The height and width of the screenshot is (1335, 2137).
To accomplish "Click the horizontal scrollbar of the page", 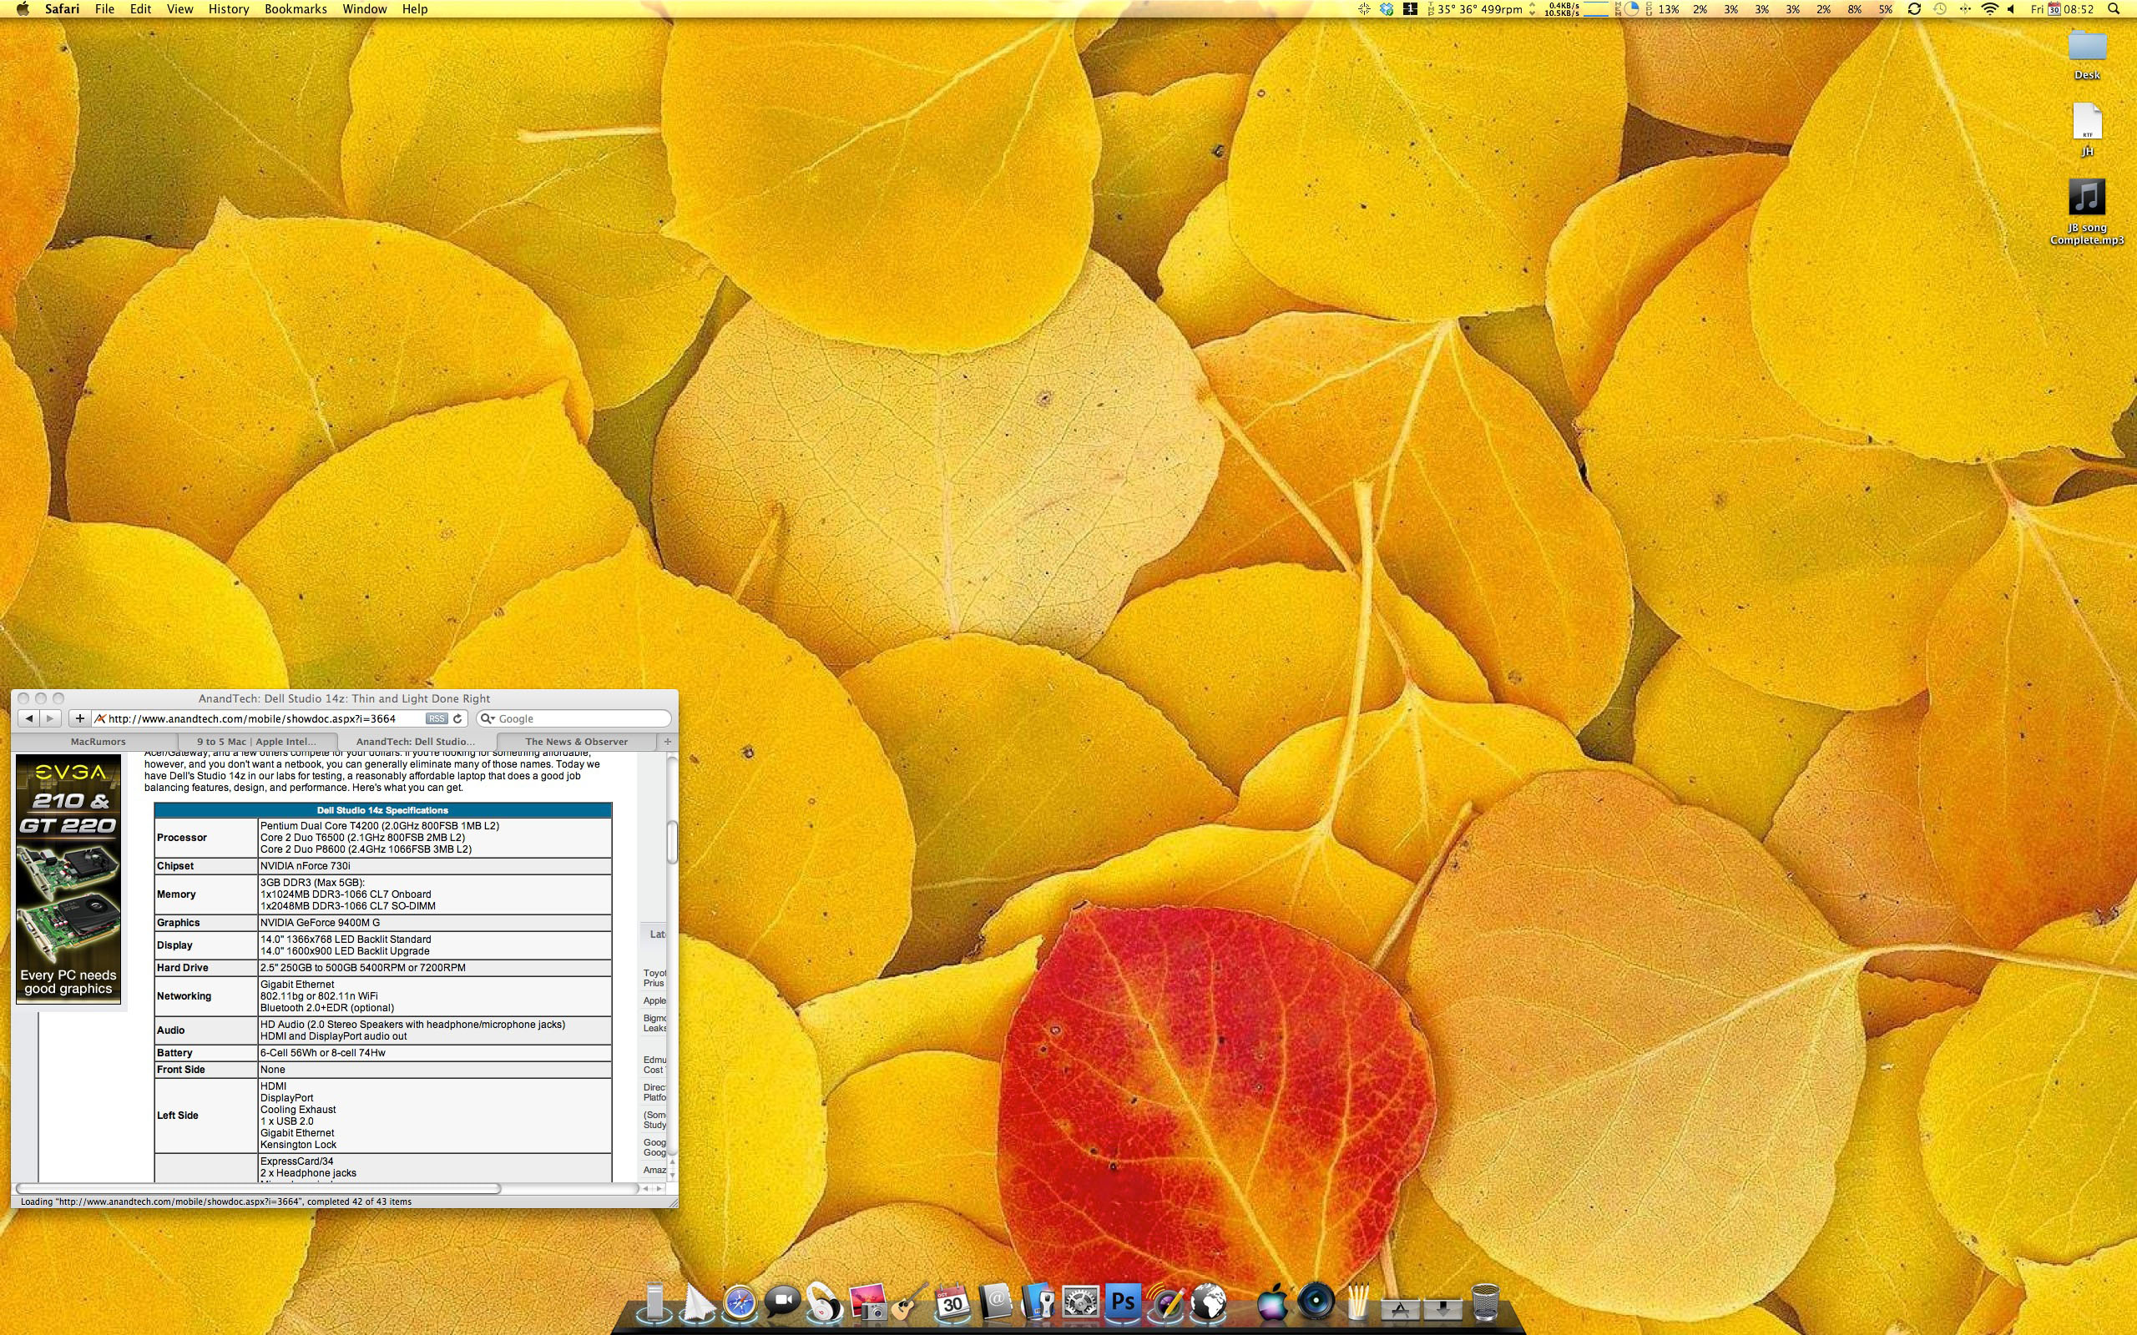I will [x=258, y=1188].
